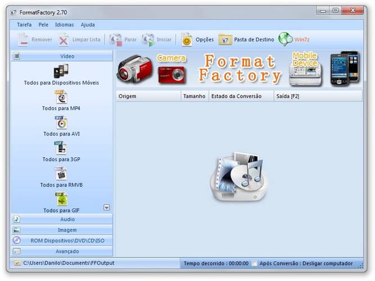Click the Win7z link text
Image resolution: width=375 pixels, height=281 pixels.
tap(301, 39)
